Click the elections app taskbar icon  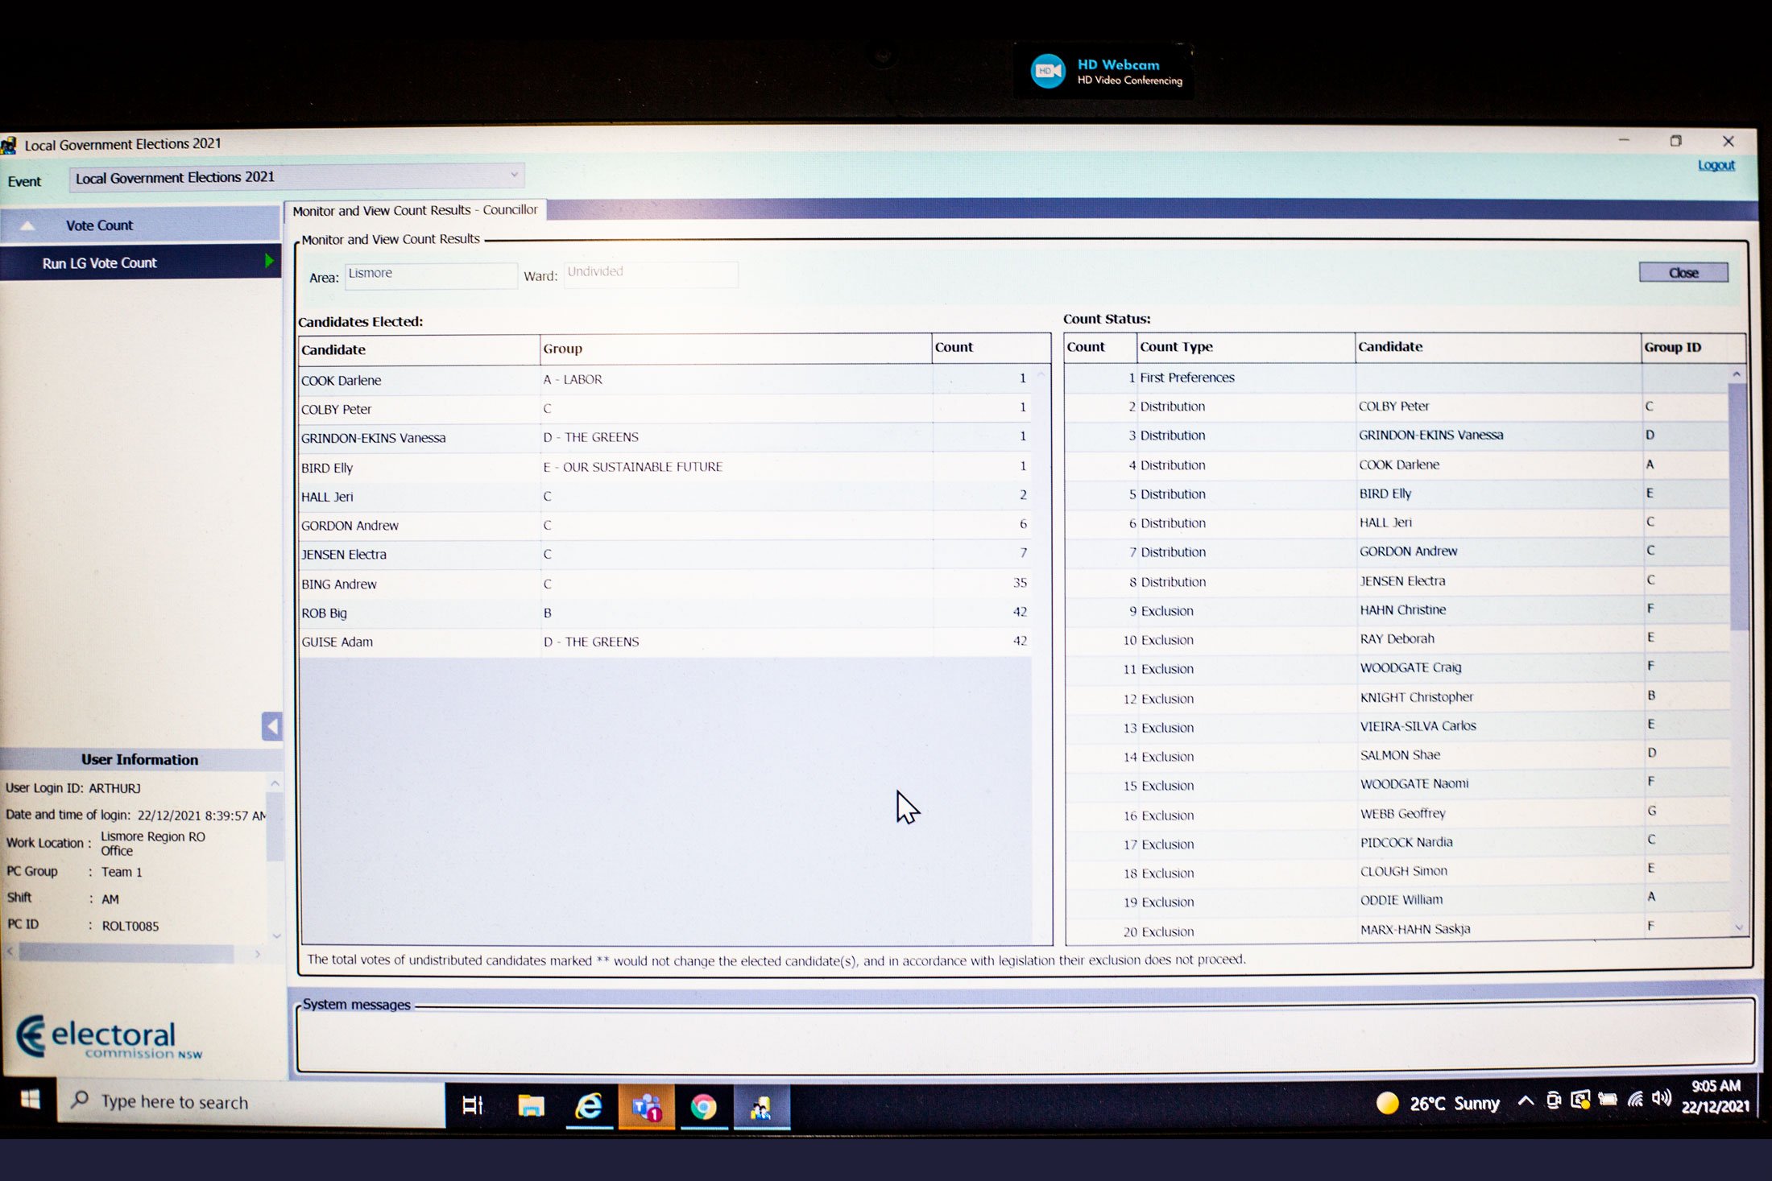(761, 1108)
